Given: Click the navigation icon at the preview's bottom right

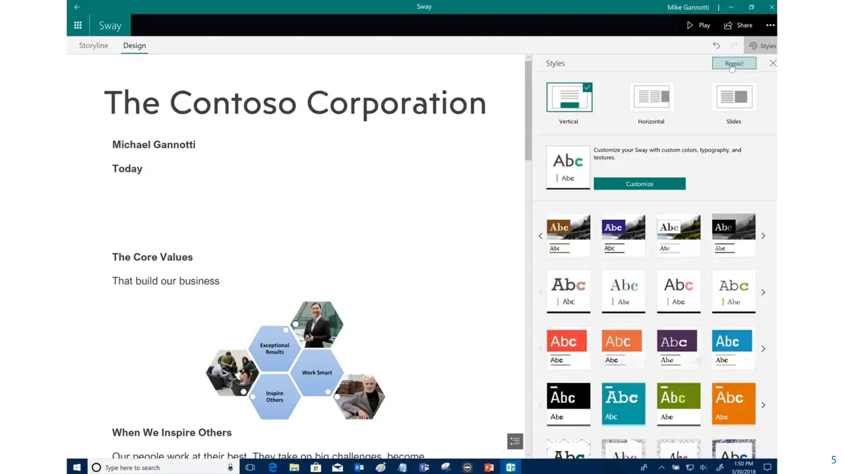Looking at the screenshot, I should [515, 441].
